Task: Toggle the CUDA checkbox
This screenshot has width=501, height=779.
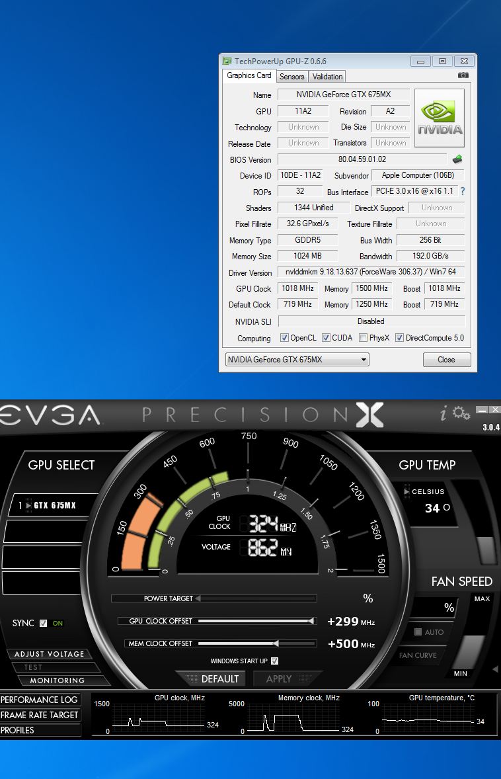Action: [327, 338]
